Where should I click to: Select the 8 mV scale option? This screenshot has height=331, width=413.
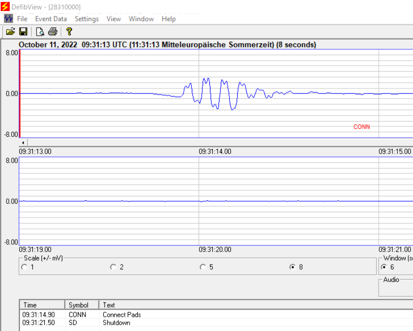click(292, 267)
